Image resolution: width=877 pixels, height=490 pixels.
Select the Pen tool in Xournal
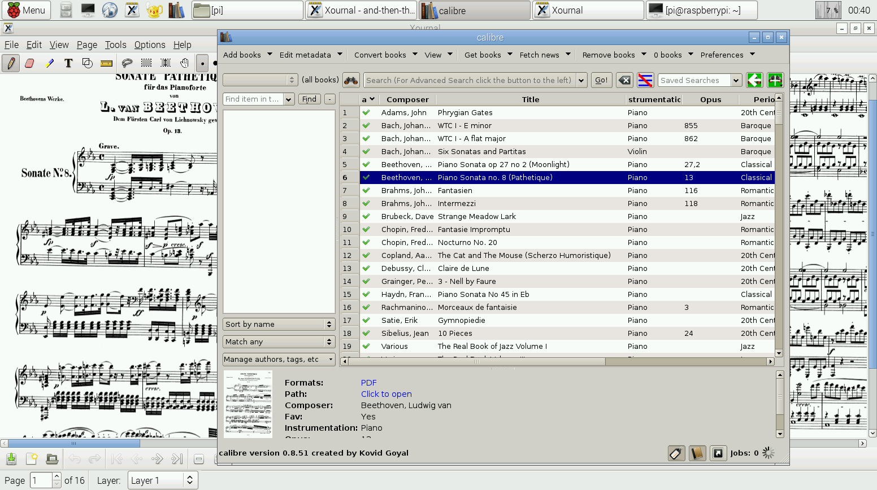tap(11, 63)
